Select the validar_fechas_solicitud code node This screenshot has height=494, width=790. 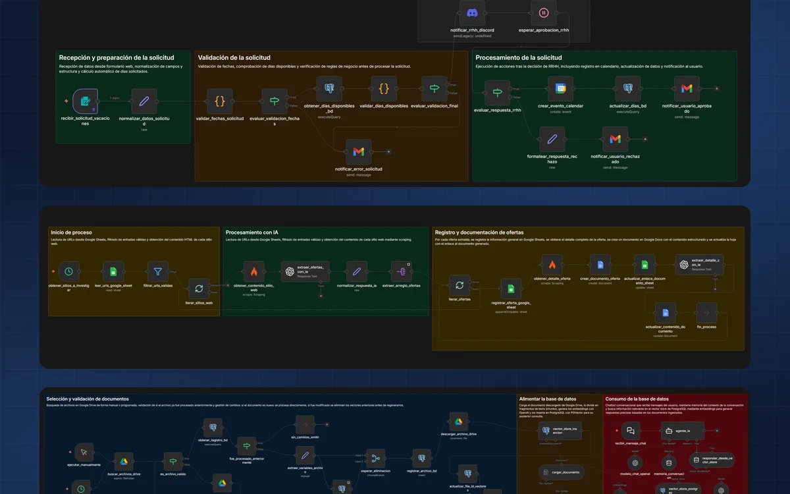(x=220, y=101)
